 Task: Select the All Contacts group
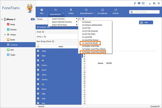click(57, 27)
